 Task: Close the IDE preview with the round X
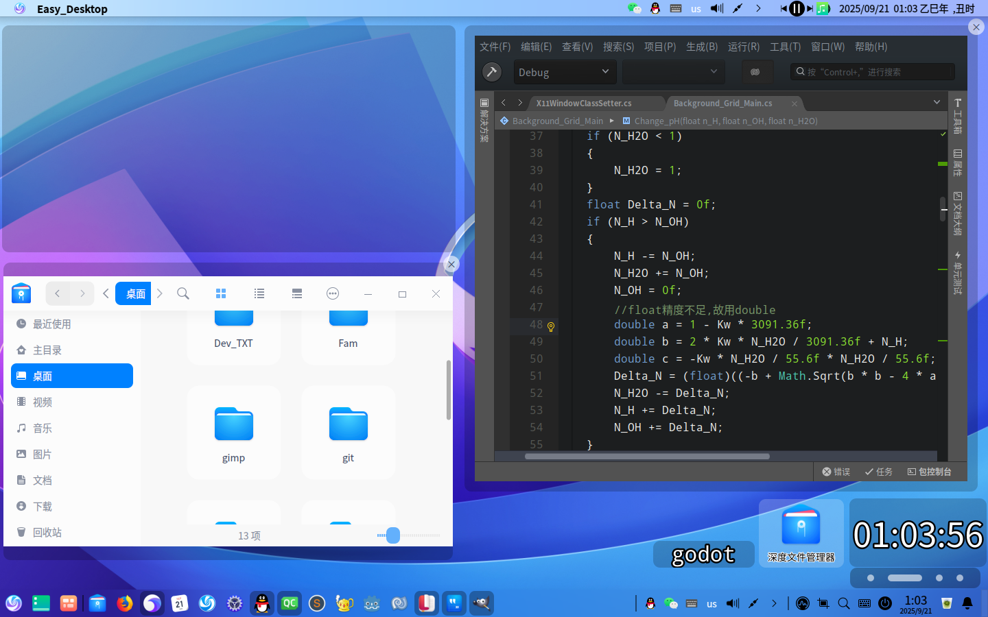coord(976,27)
